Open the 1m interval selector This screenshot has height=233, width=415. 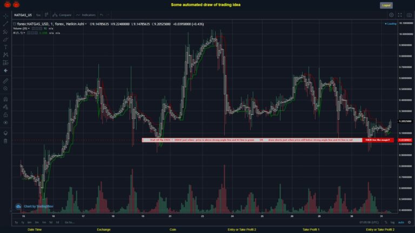38,15
